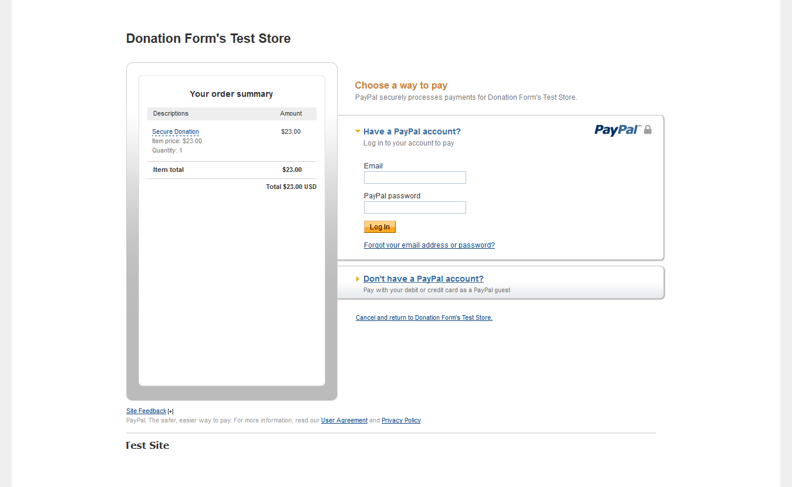Click the PayPal logo
Viewport: 792px width, 487px height.
click(x=618, y=130)
